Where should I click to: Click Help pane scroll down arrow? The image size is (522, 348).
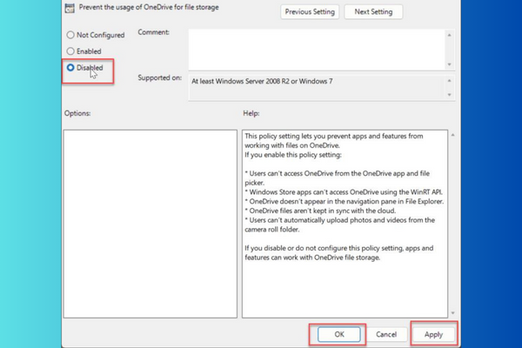452,313
